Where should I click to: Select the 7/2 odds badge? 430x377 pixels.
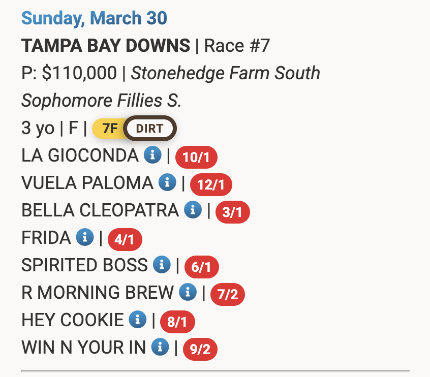(228, 294)
